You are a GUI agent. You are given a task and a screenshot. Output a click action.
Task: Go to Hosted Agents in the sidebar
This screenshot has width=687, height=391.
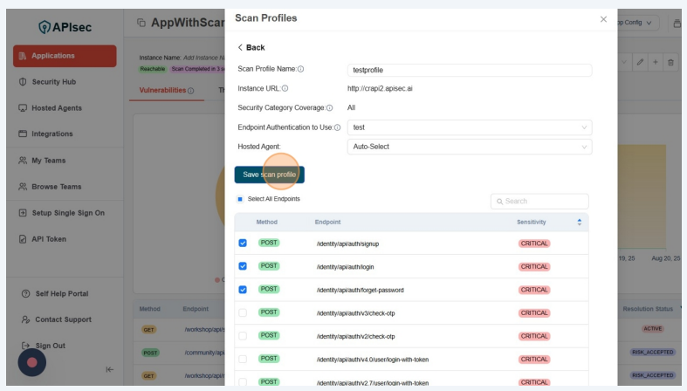(56, 108)
